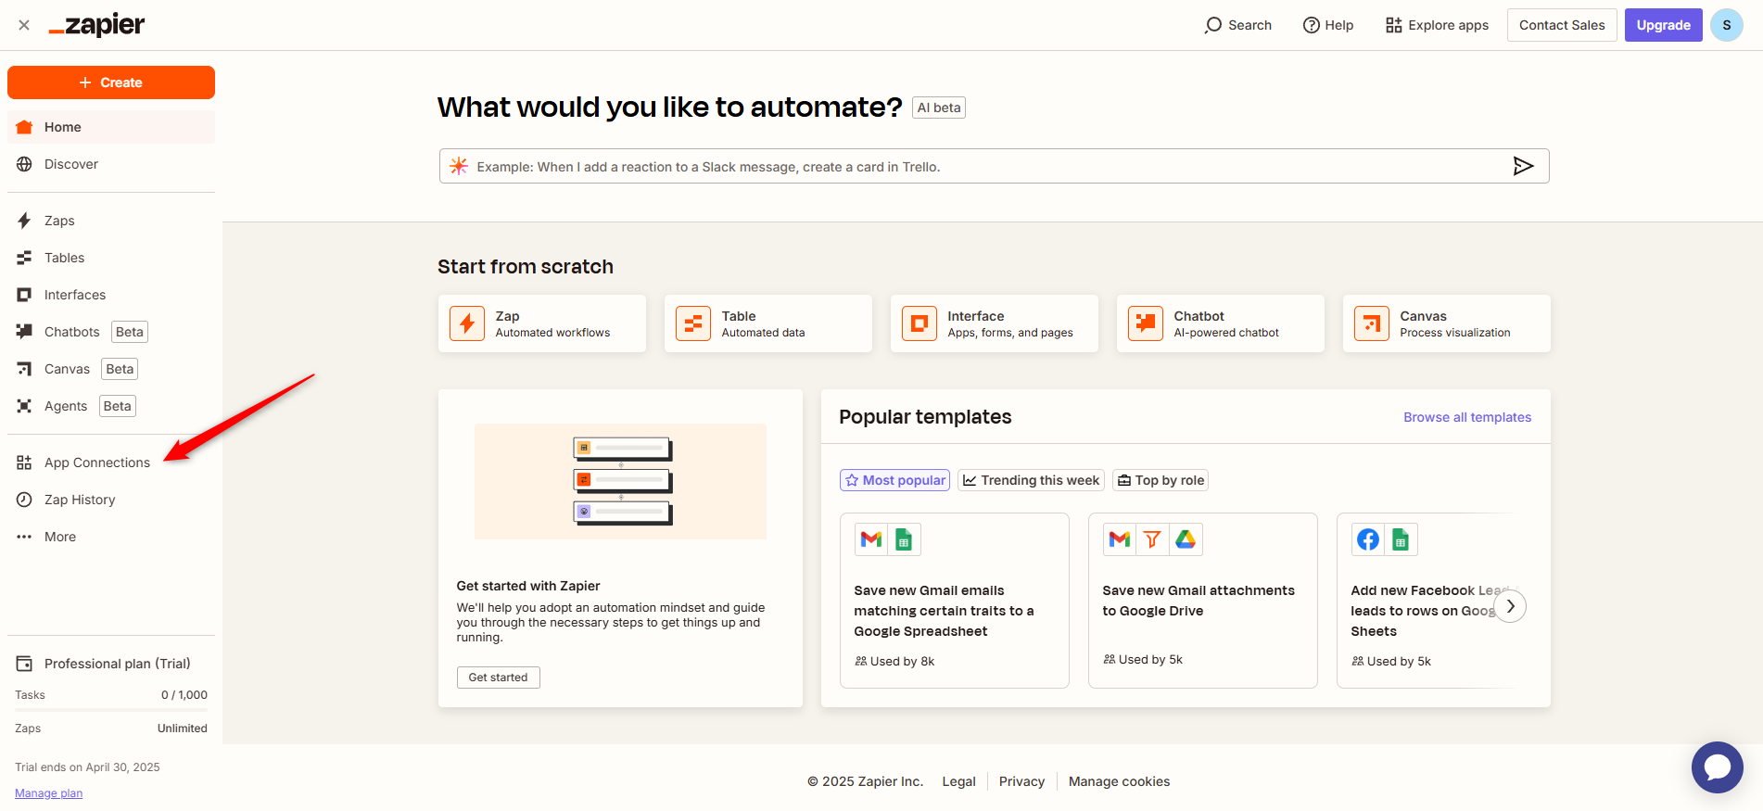Click the Zap lightning bolt card icon
The height and width of the screenshot is (811, 1763).
coord(467,323)
